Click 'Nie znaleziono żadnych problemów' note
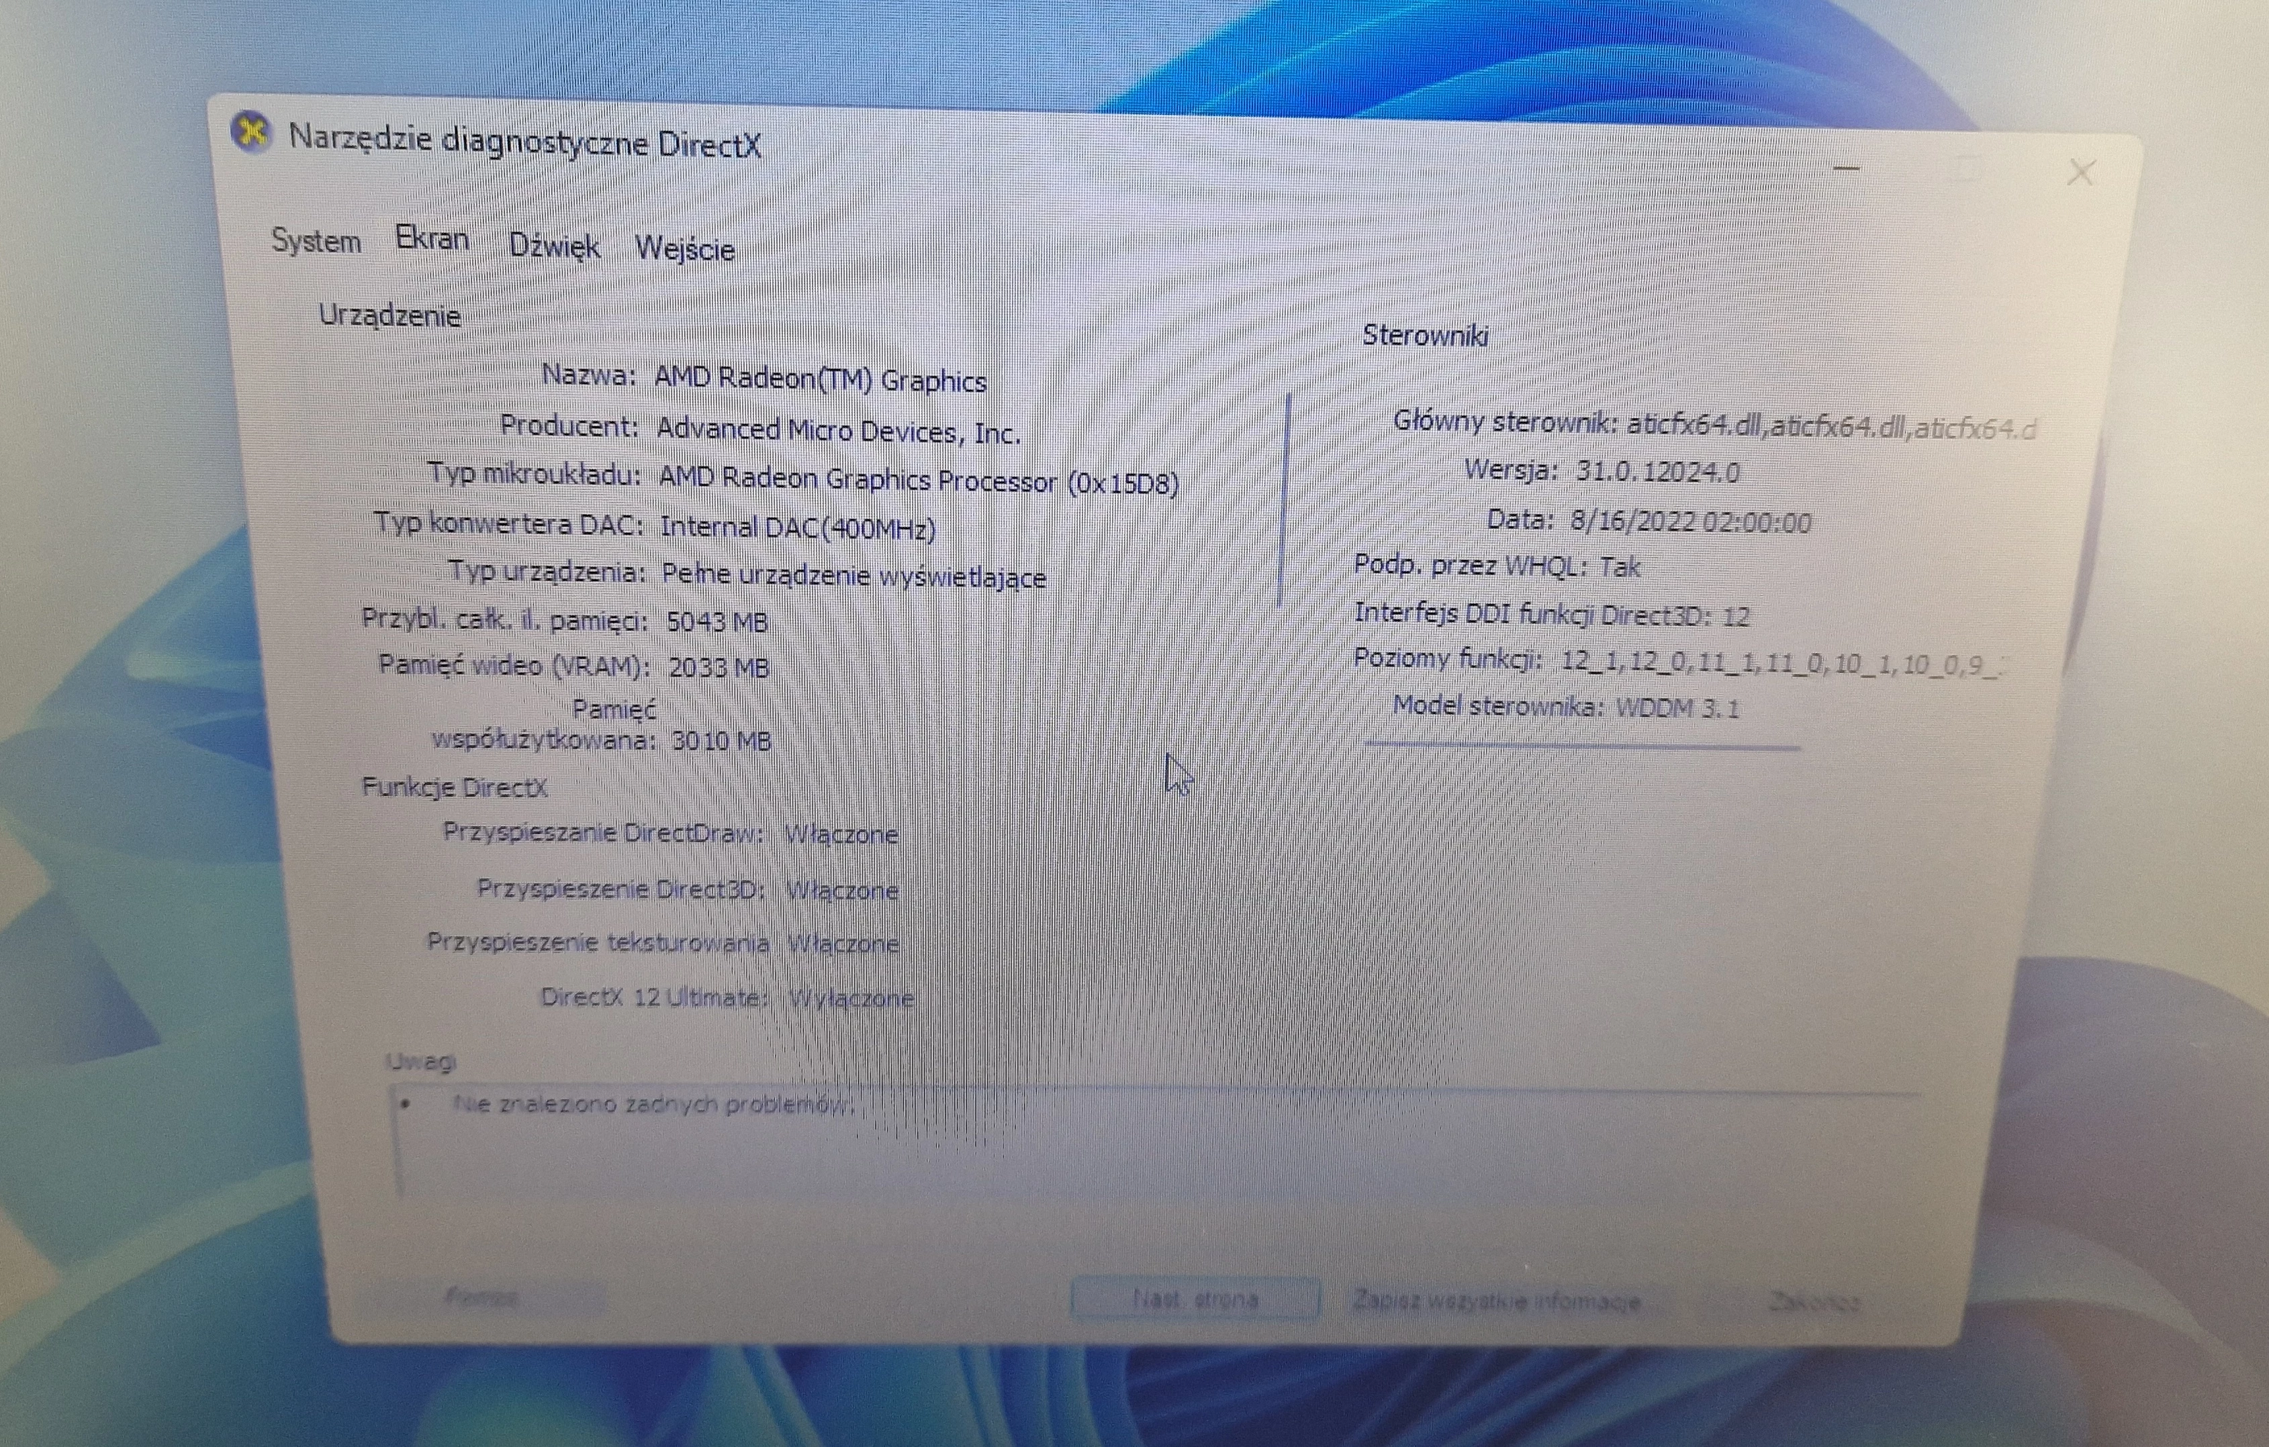This screenshot has width=2269, height=1447. [x=653, y=1104]
